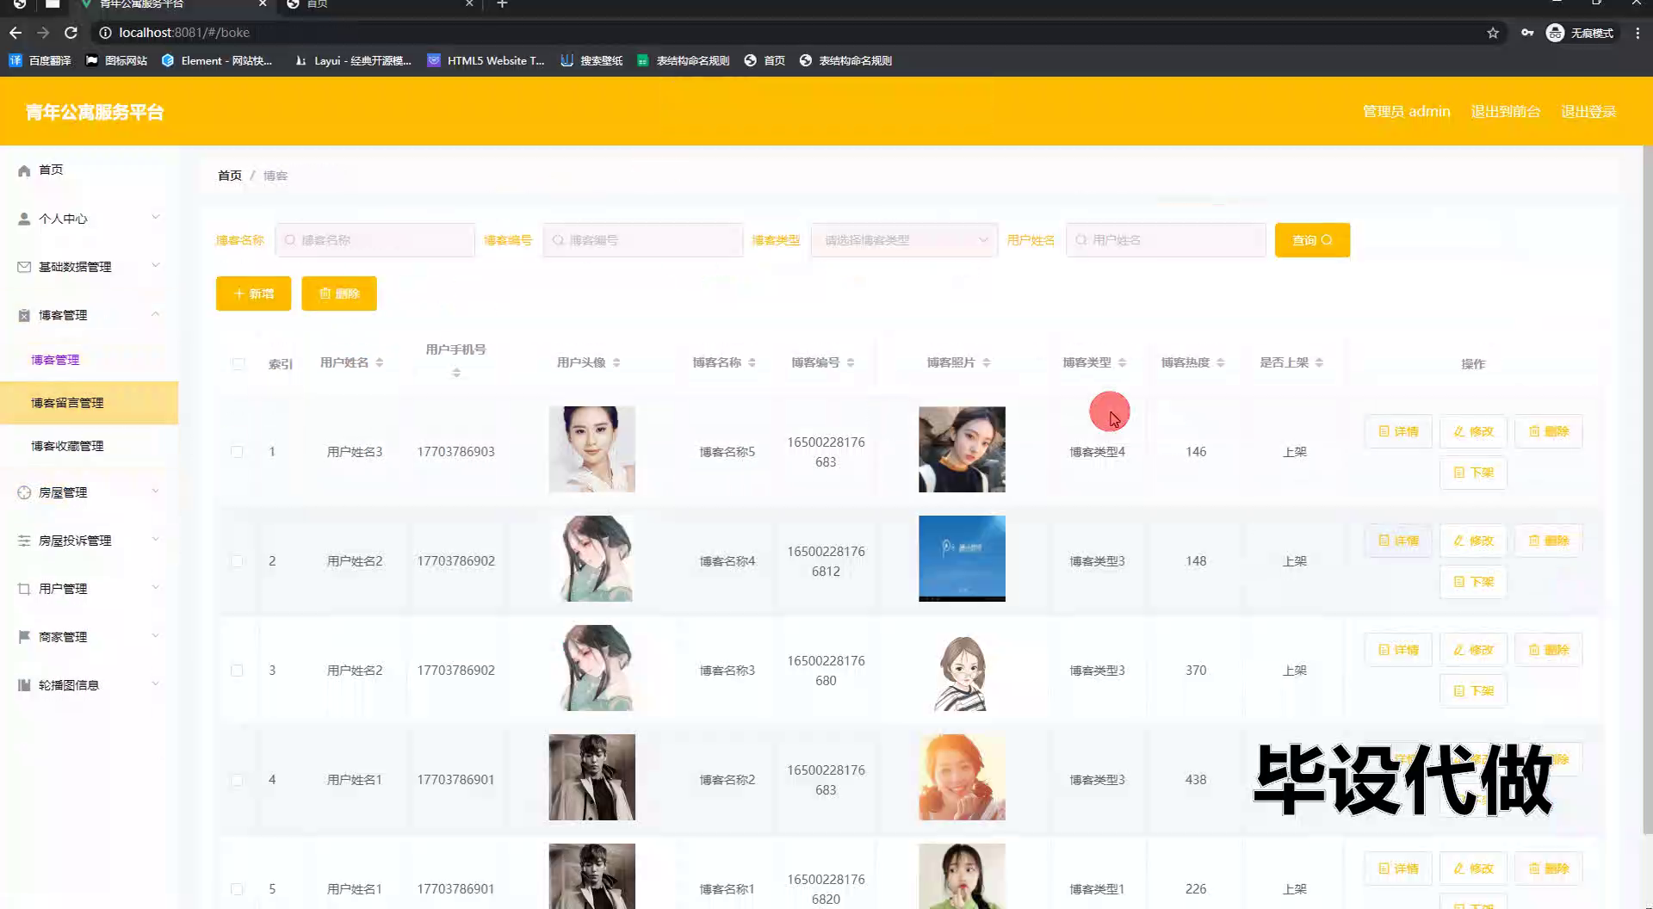Expand 商家管理 menu chevron
Image resolution: width=1653 pixels, height=909 pixels.
tap(156, 635)
